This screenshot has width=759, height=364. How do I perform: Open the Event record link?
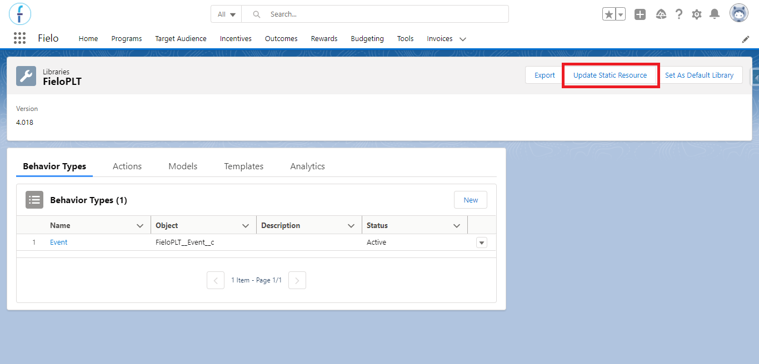(x=58, y=242)
